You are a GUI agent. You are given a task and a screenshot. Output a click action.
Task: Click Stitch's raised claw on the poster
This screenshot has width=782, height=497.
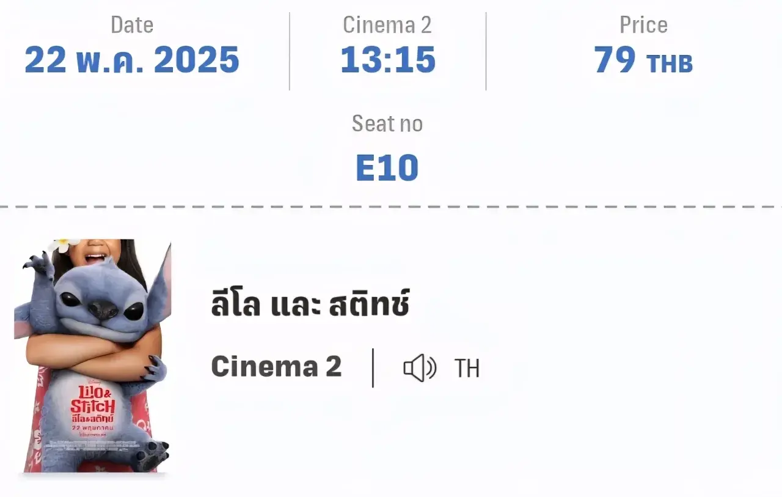coord(38,267)
